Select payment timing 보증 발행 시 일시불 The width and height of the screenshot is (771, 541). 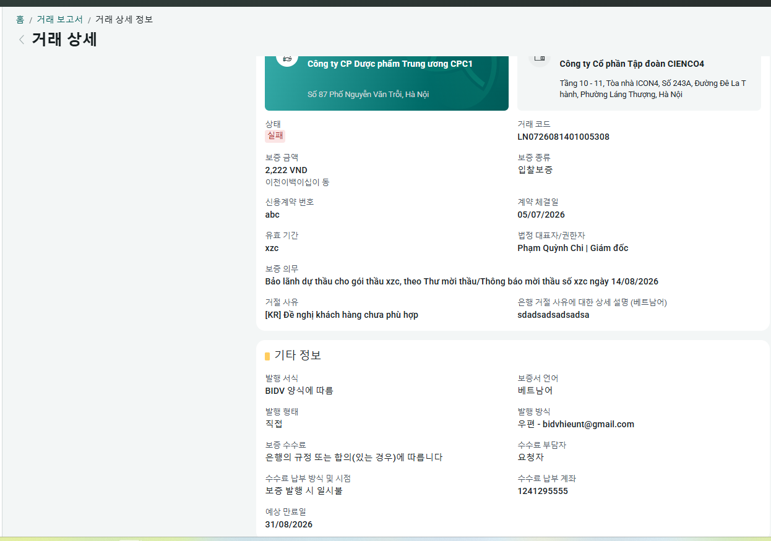pyautogui.click(x=303, y=491)
